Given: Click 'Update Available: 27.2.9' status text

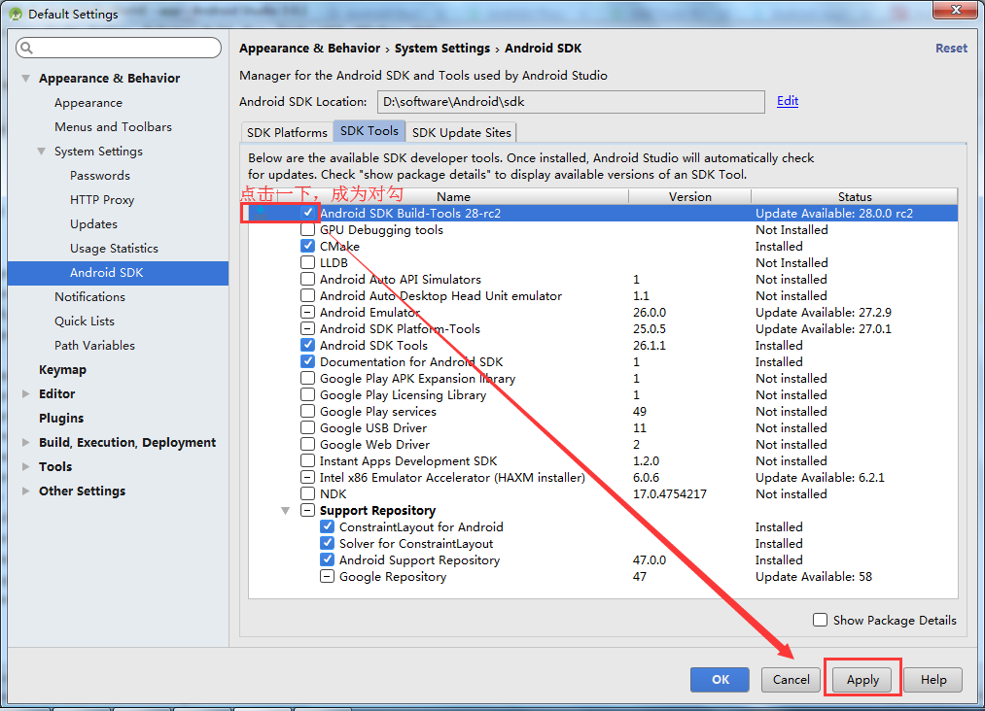Looking at the screenshot, I should (823, 313).
